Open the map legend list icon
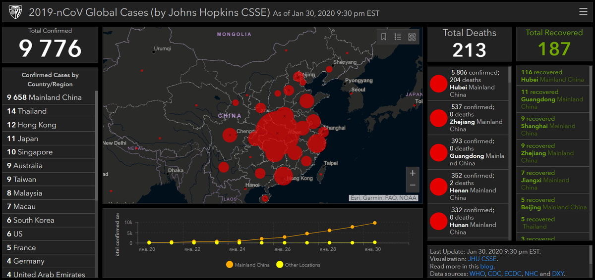The image size is (595, 280). pos(398,37)
